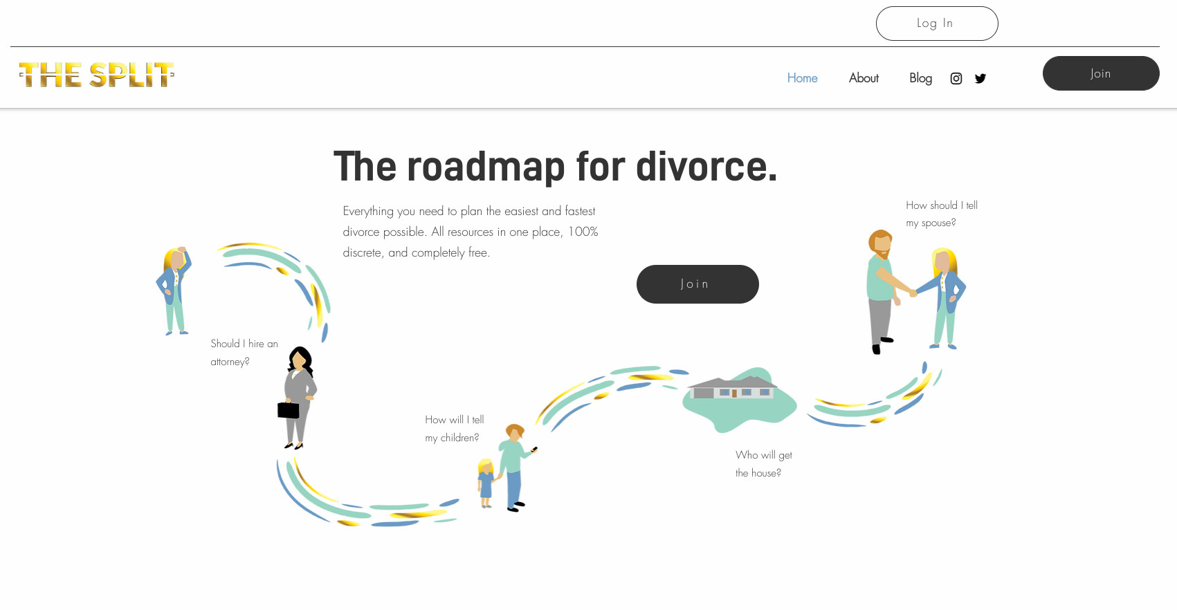The image size is (1177, 610).
Task: Click "The roadmap for divorce." heading
Action: click(x=555, y=167)
